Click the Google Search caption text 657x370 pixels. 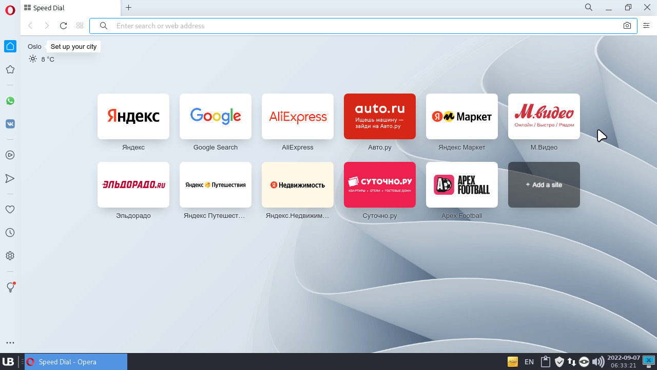tap(216, 147)
